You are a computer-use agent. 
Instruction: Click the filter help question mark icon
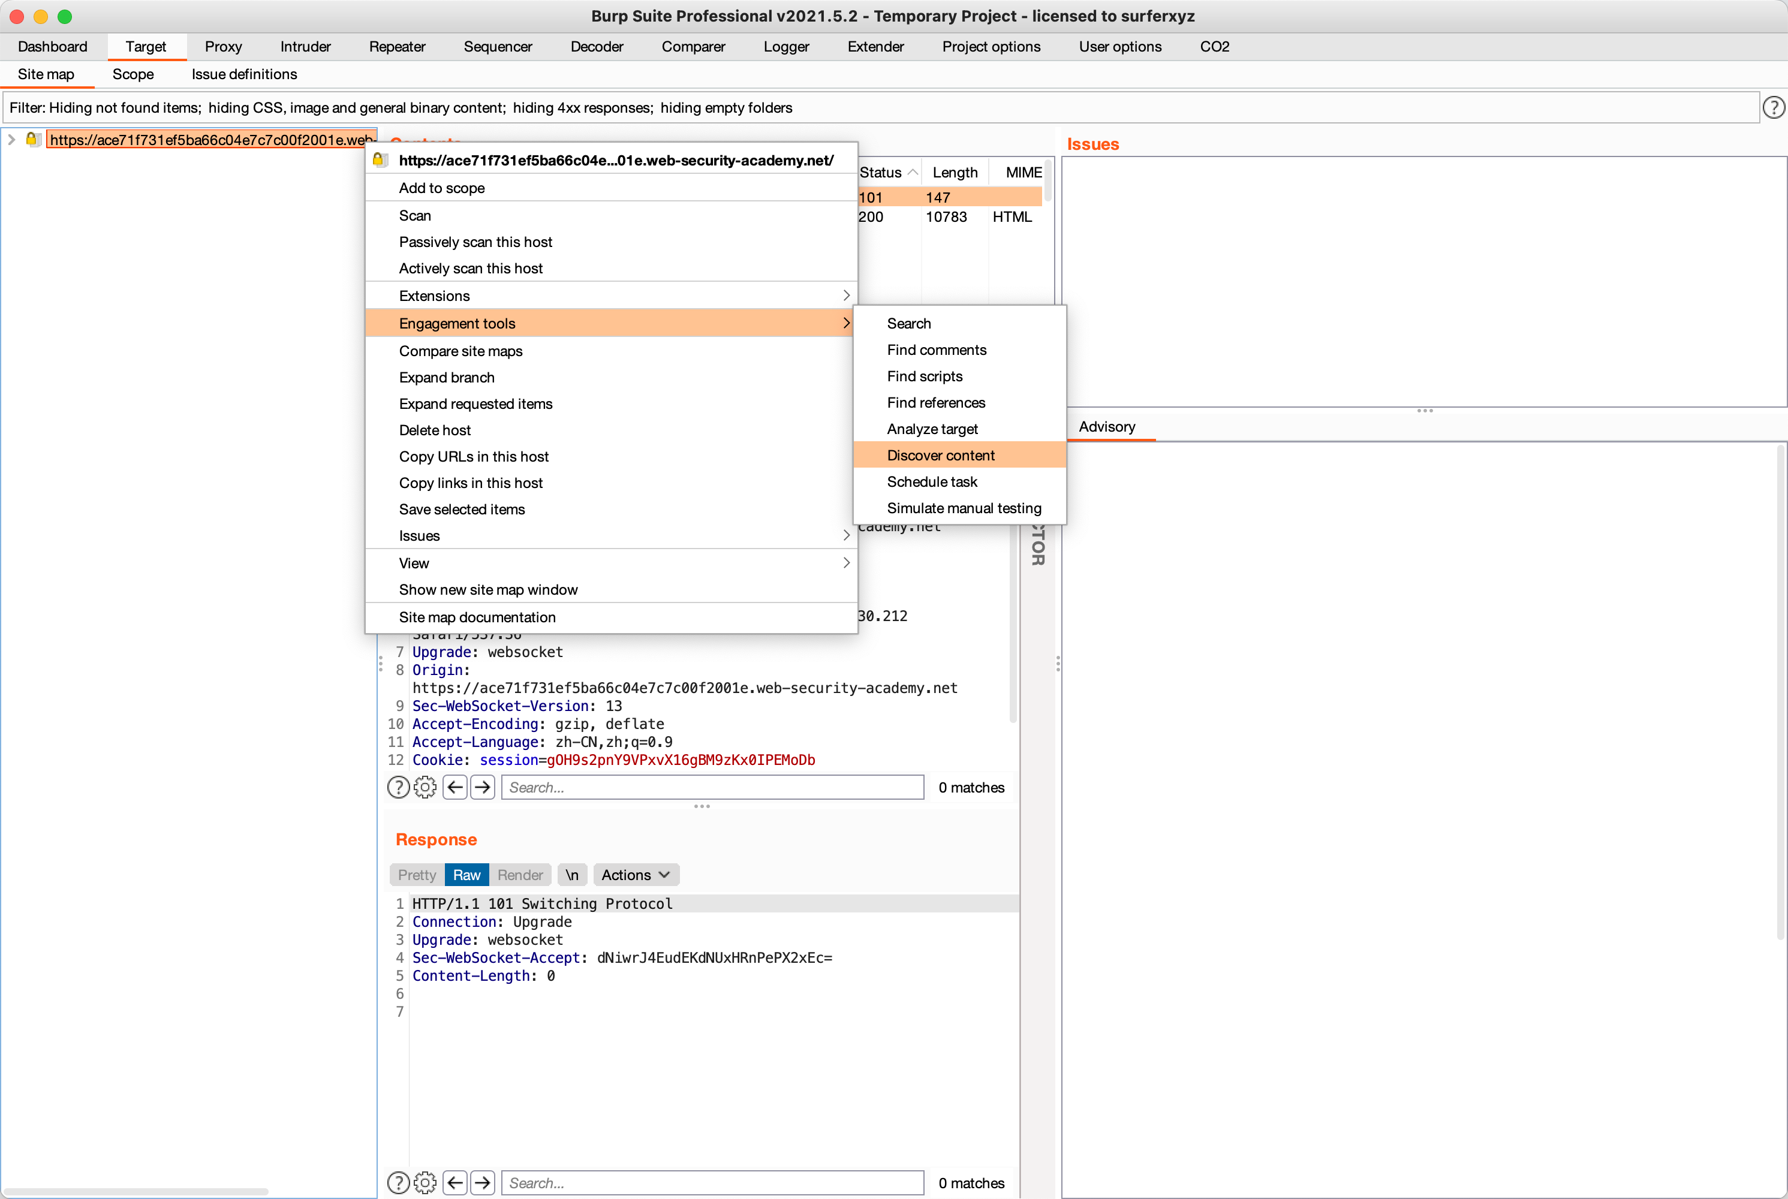(x=1772, y=108)
